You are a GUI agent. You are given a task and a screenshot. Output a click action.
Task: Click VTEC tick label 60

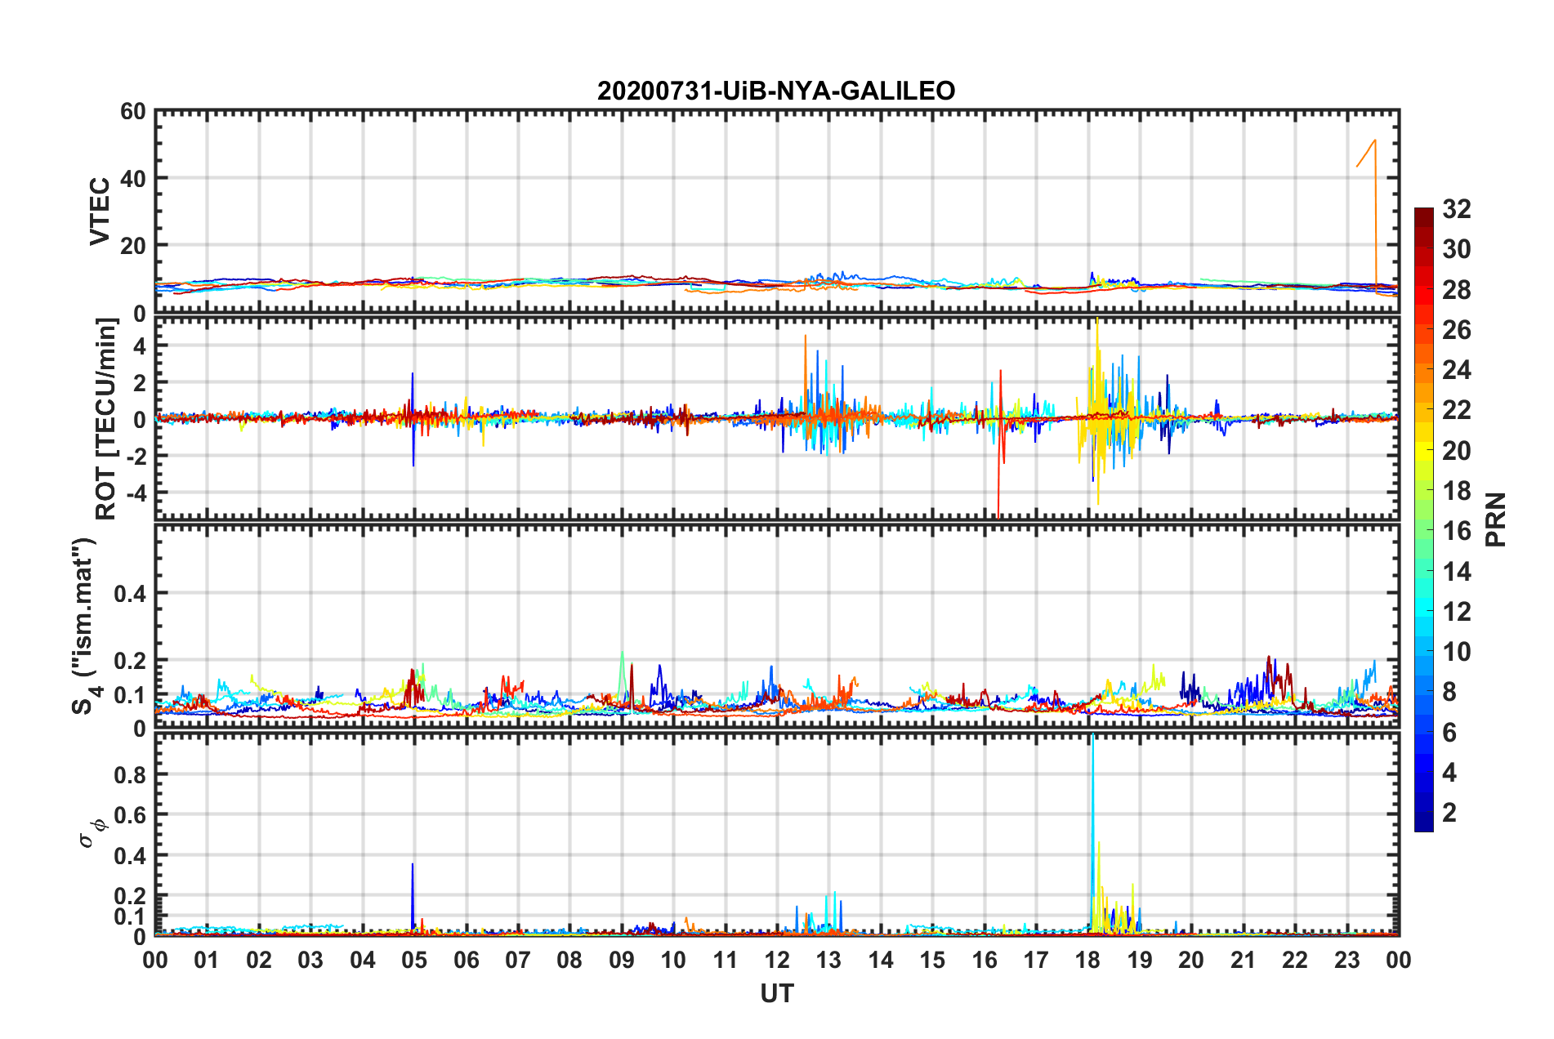coord(133,112)
